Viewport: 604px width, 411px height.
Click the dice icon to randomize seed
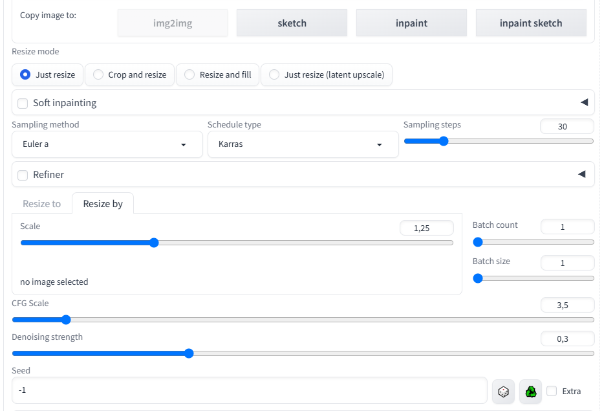point(503,392)
